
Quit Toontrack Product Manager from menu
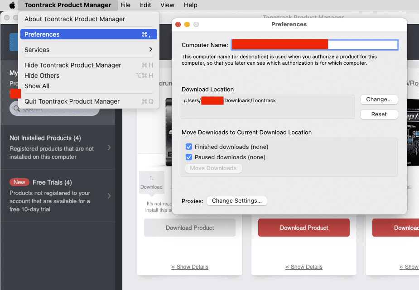click(88, 101)
